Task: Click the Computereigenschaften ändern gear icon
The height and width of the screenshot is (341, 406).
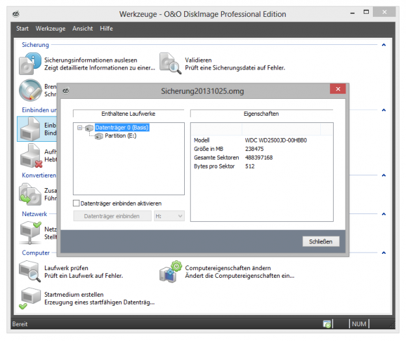Action: (171, 271)
